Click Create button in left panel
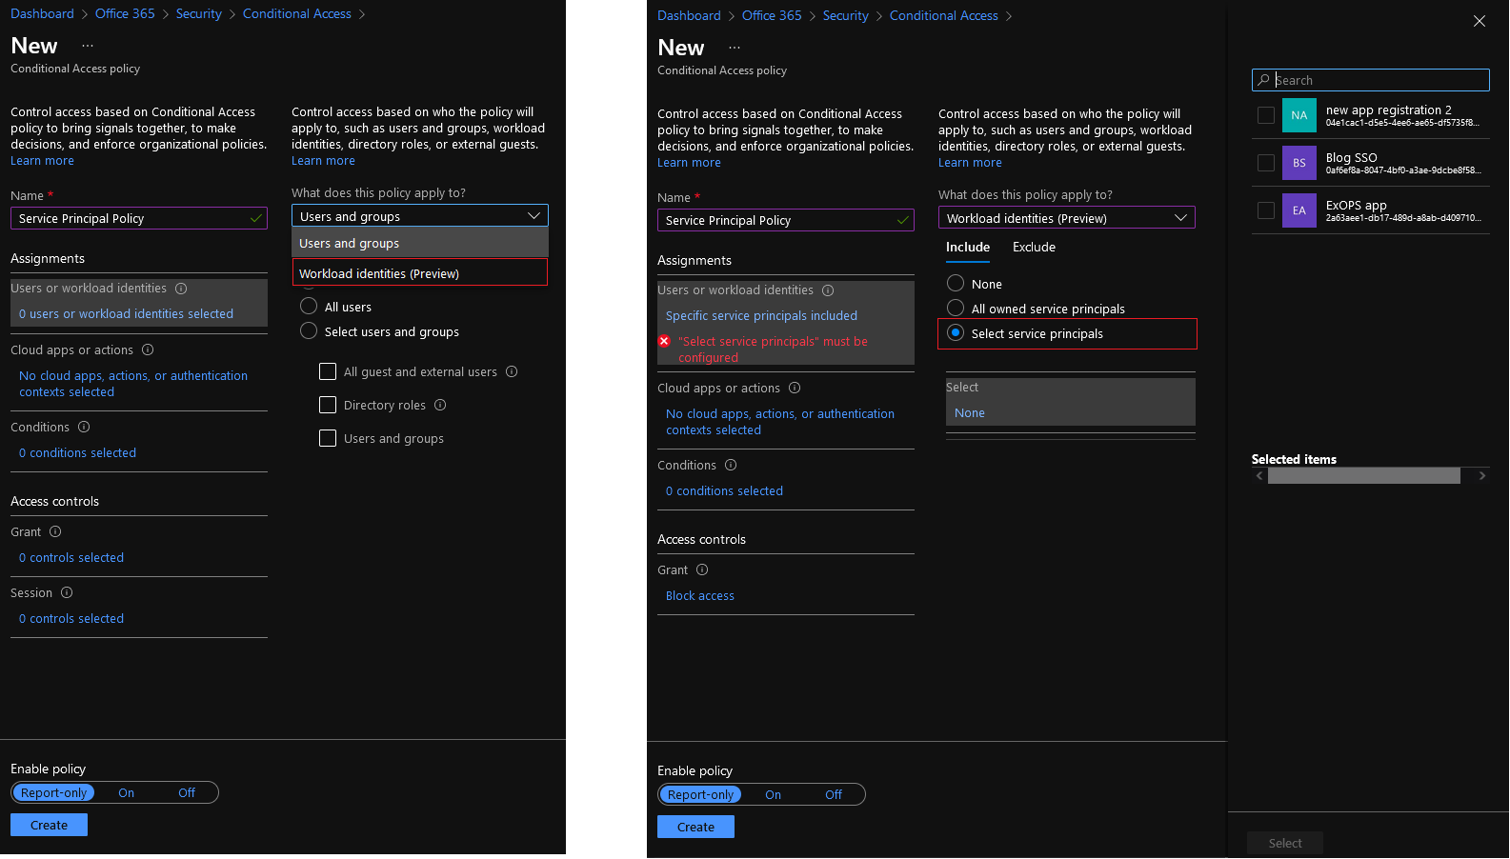 pyautogui.click(x=49, y=826)
